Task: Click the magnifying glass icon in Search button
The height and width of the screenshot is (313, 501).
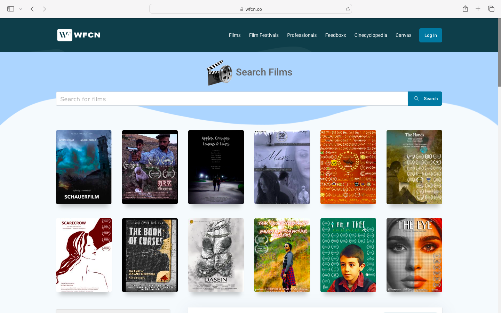Action: click(x=416, y=98)
